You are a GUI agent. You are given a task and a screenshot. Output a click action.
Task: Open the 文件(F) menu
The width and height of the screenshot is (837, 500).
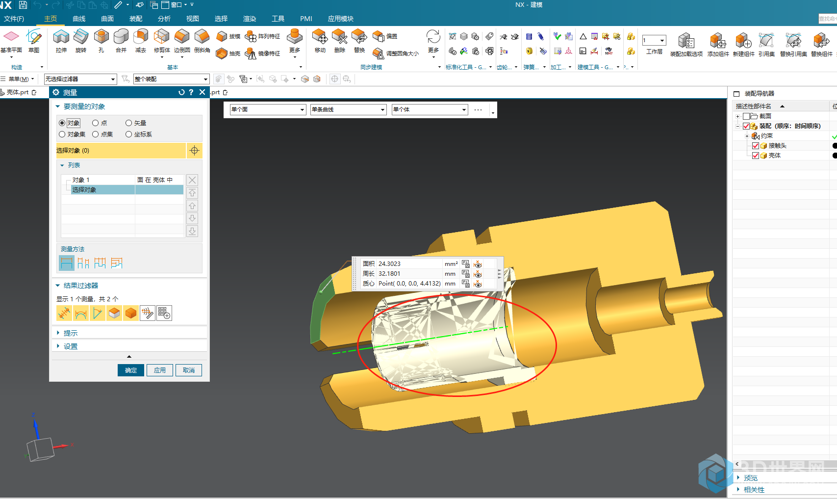tap(14, 19)
